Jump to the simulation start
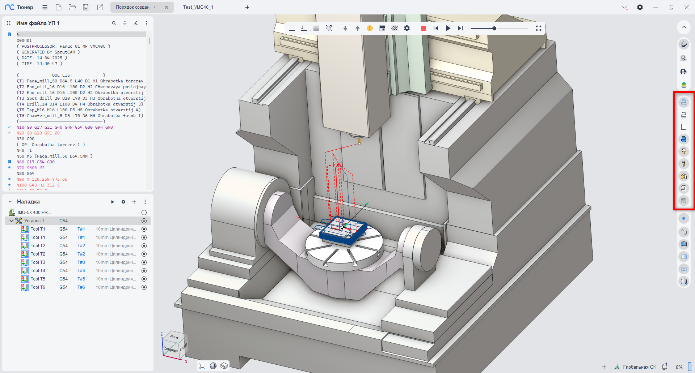695x373 pixels. pos(436,28)
